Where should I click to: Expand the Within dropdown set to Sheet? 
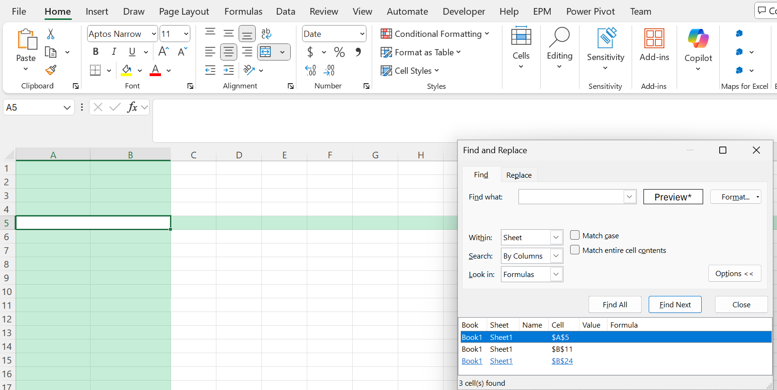coord(556,237)
